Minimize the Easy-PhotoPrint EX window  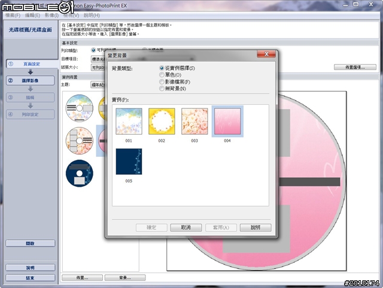pos(345,4)
